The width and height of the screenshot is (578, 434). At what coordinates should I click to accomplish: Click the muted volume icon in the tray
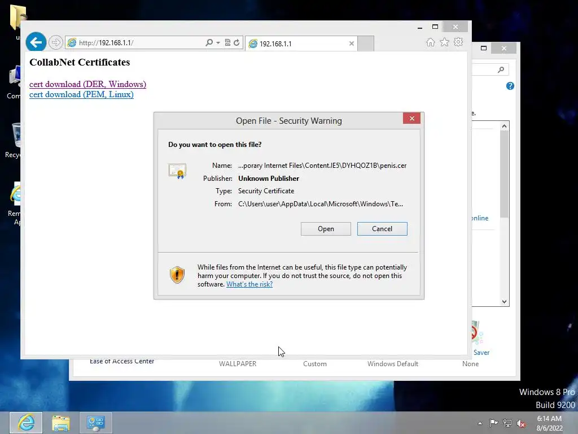pos(521,423)
